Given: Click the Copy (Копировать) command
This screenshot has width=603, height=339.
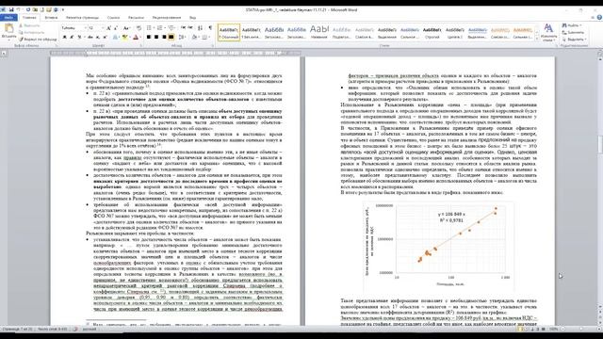Looking at the screenshot, I should point(31,32).
